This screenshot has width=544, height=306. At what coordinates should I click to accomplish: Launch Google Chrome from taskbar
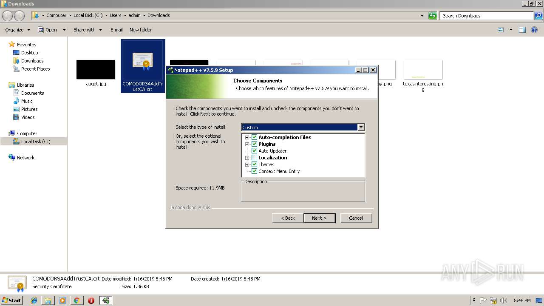click(76, 300)
